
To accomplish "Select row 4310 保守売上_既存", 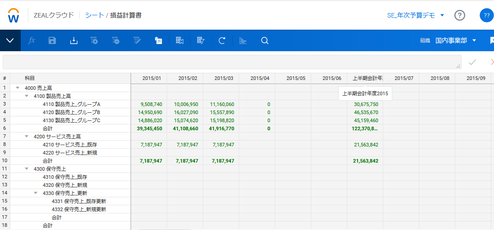I will point(64,177).
